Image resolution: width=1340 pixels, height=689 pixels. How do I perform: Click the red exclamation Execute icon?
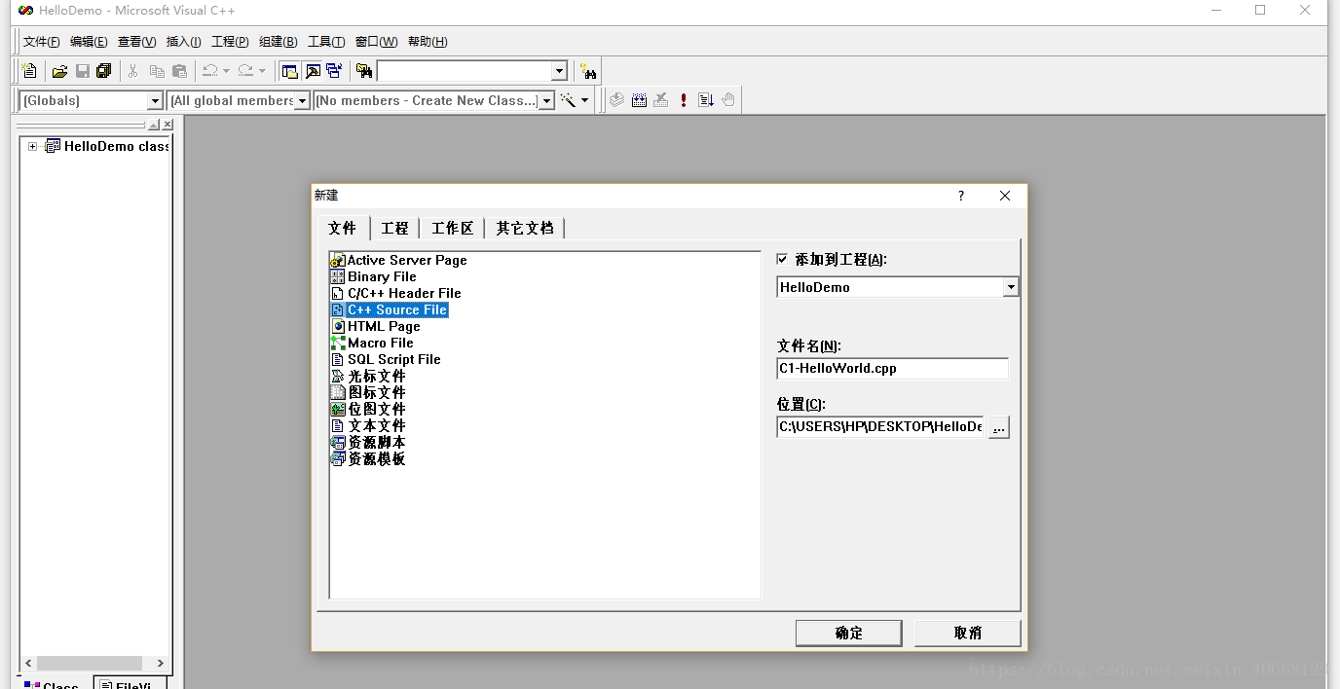point(684,100)
